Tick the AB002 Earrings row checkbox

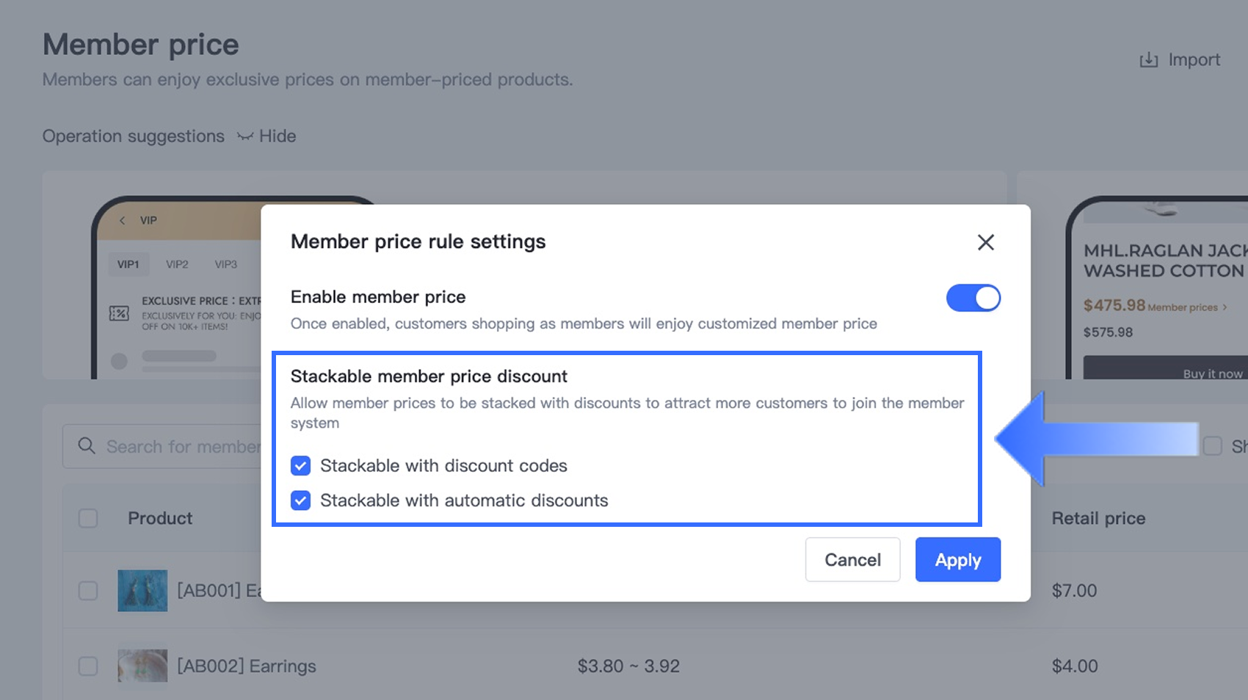(88, 666)
